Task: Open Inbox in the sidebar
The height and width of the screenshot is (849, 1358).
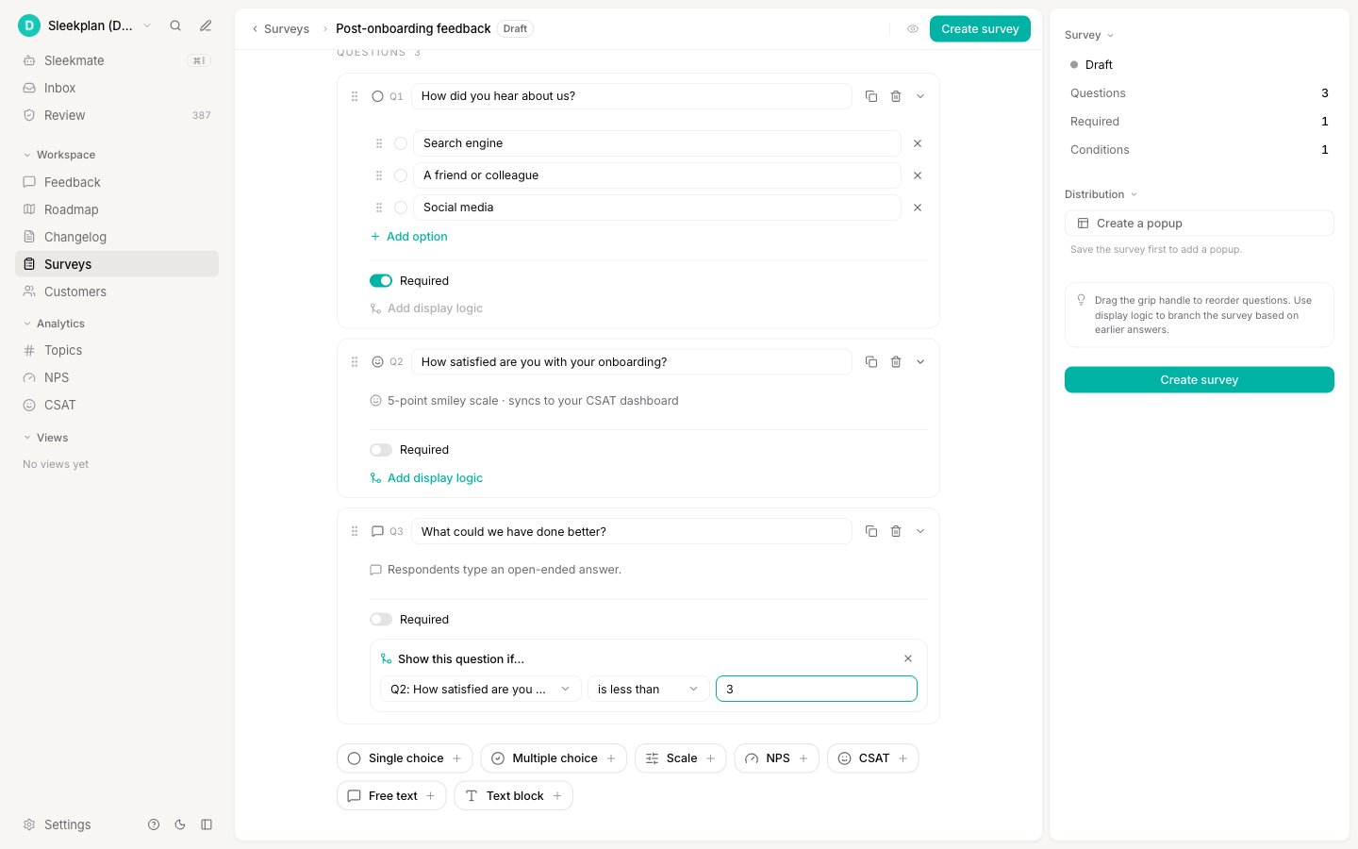Action: [117, 88]
